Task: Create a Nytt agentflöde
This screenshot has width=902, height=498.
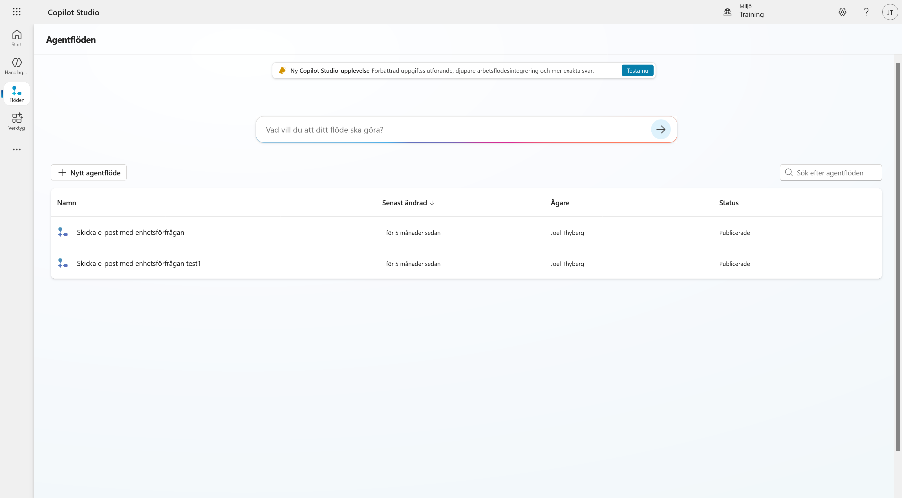Action: point(89,173)
